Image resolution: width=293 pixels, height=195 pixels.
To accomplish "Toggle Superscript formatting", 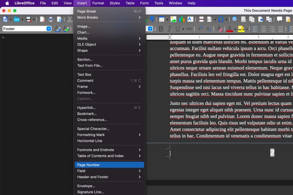I will coord(200,28).
